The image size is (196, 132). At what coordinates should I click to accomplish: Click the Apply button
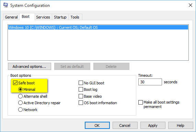(153, 125)
